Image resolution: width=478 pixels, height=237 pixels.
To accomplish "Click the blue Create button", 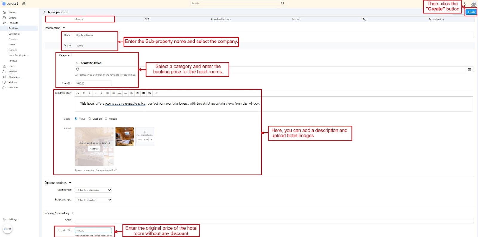I will pos(471,12).
